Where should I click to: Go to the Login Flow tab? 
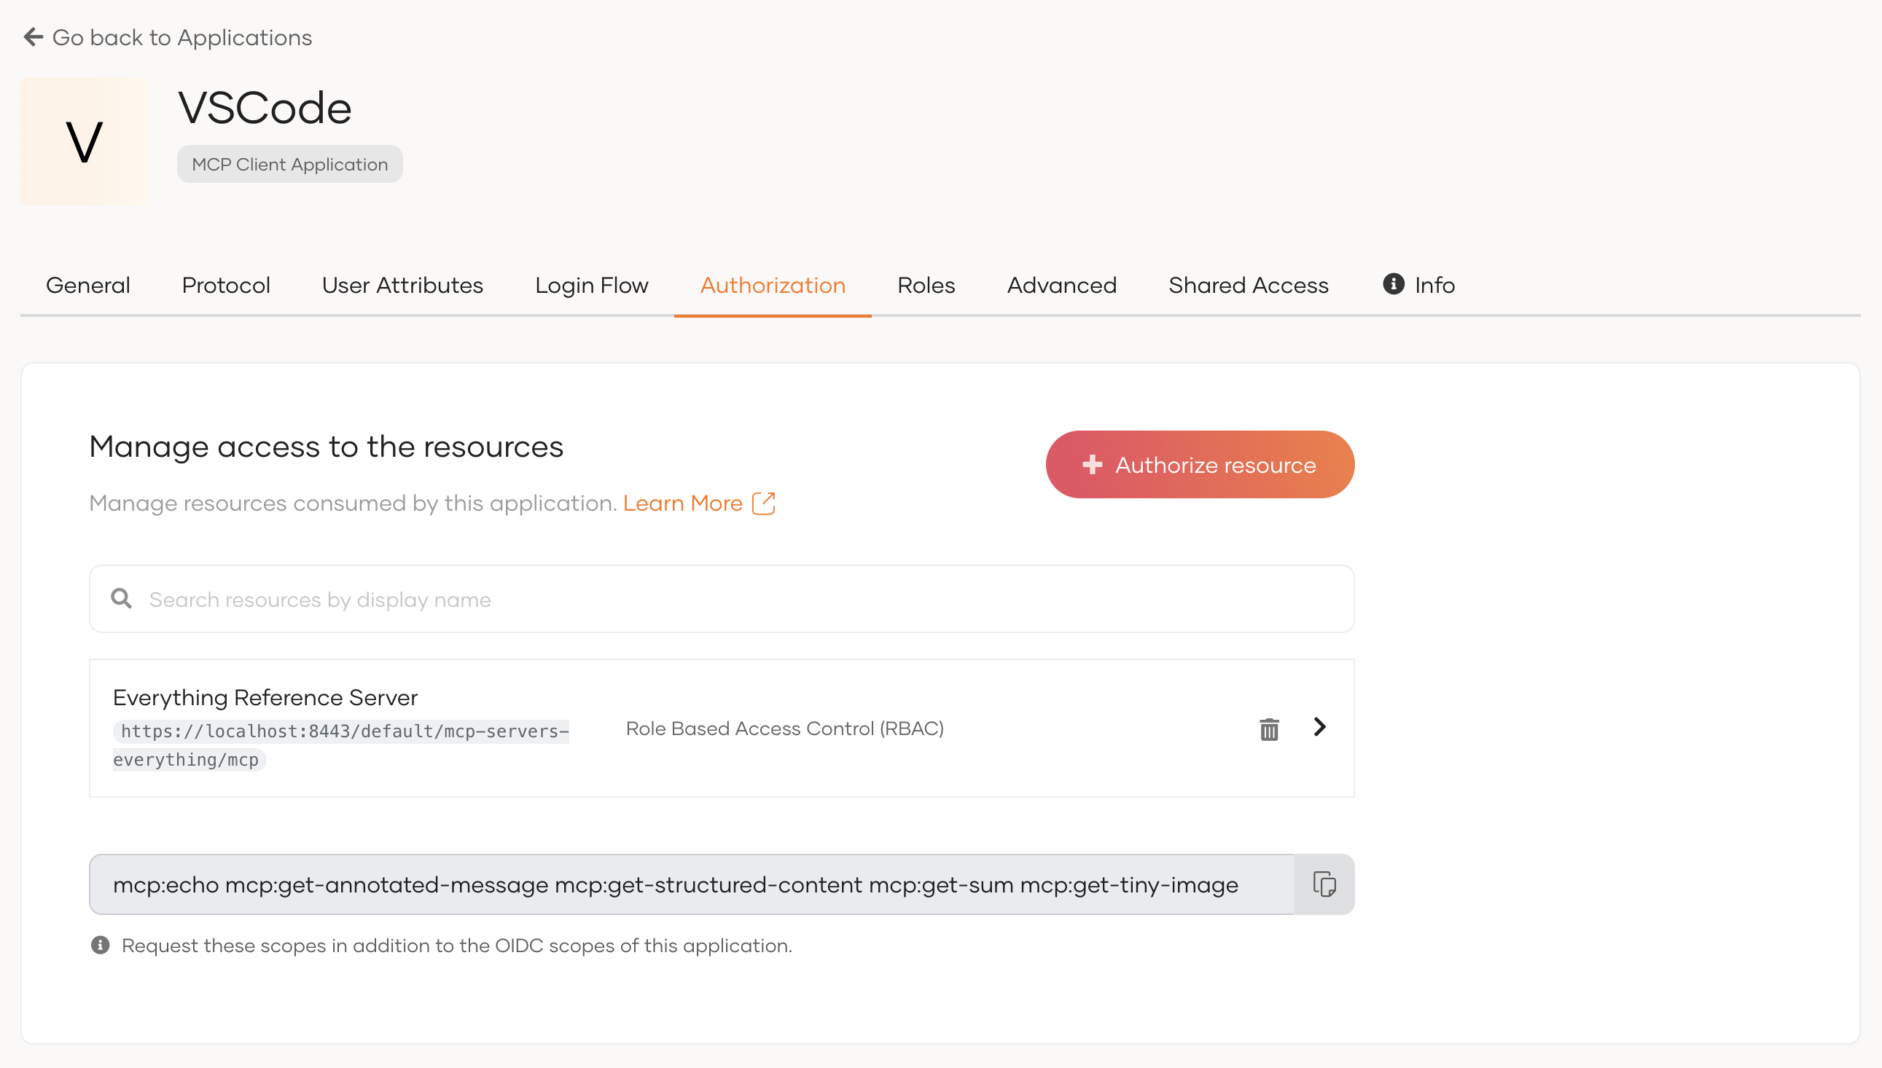pyautogui.click(x=592, y=285)
